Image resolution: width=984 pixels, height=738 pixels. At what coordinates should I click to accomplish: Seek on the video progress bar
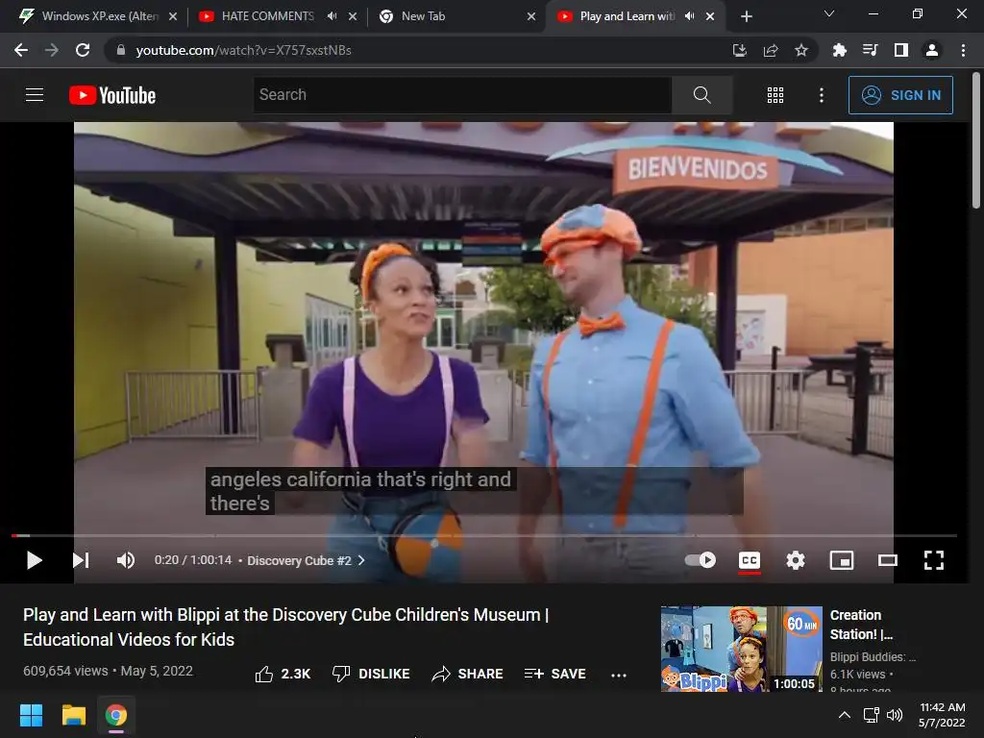[x=484, y=535]
